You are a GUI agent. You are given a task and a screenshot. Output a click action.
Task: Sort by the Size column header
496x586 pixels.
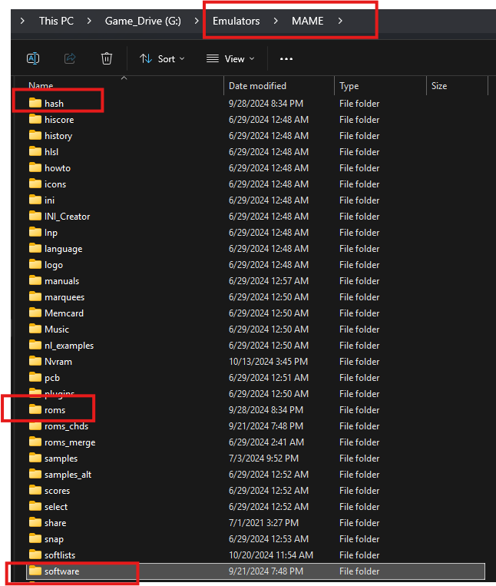(439, 86)
